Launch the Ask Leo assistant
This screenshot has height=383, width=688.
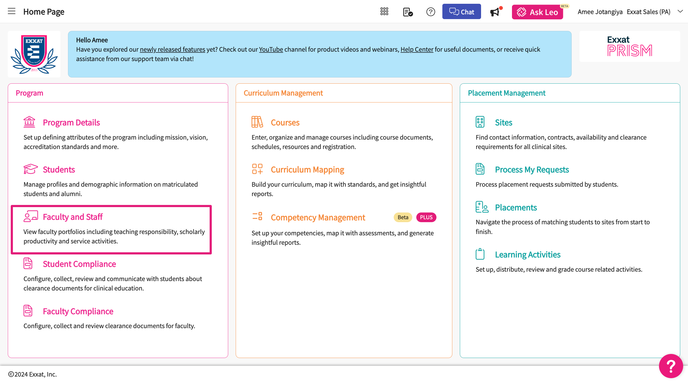click(x=537, y=12)
